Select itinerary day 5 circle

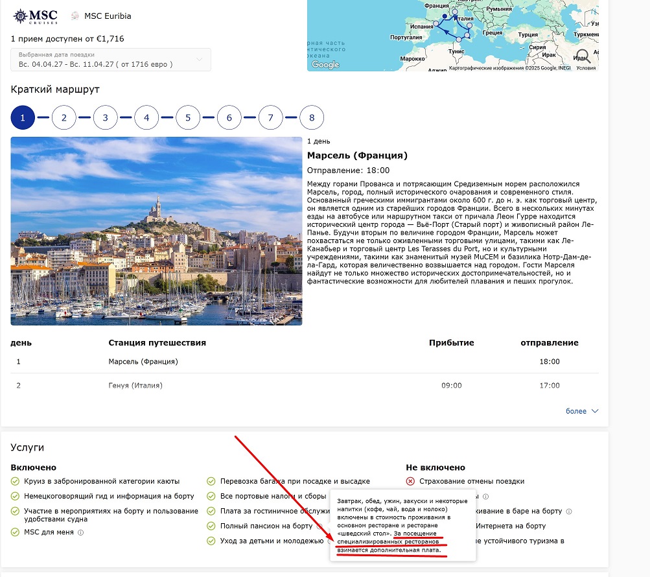point(188,117)
